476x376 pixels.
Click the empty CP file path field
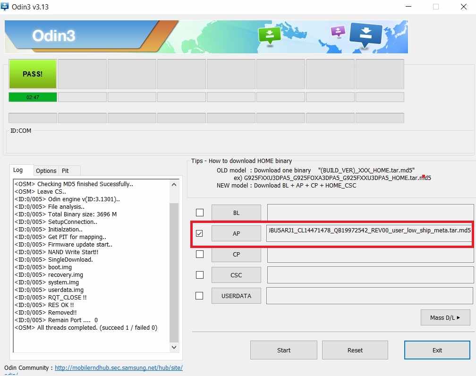[x=370, y=254]
